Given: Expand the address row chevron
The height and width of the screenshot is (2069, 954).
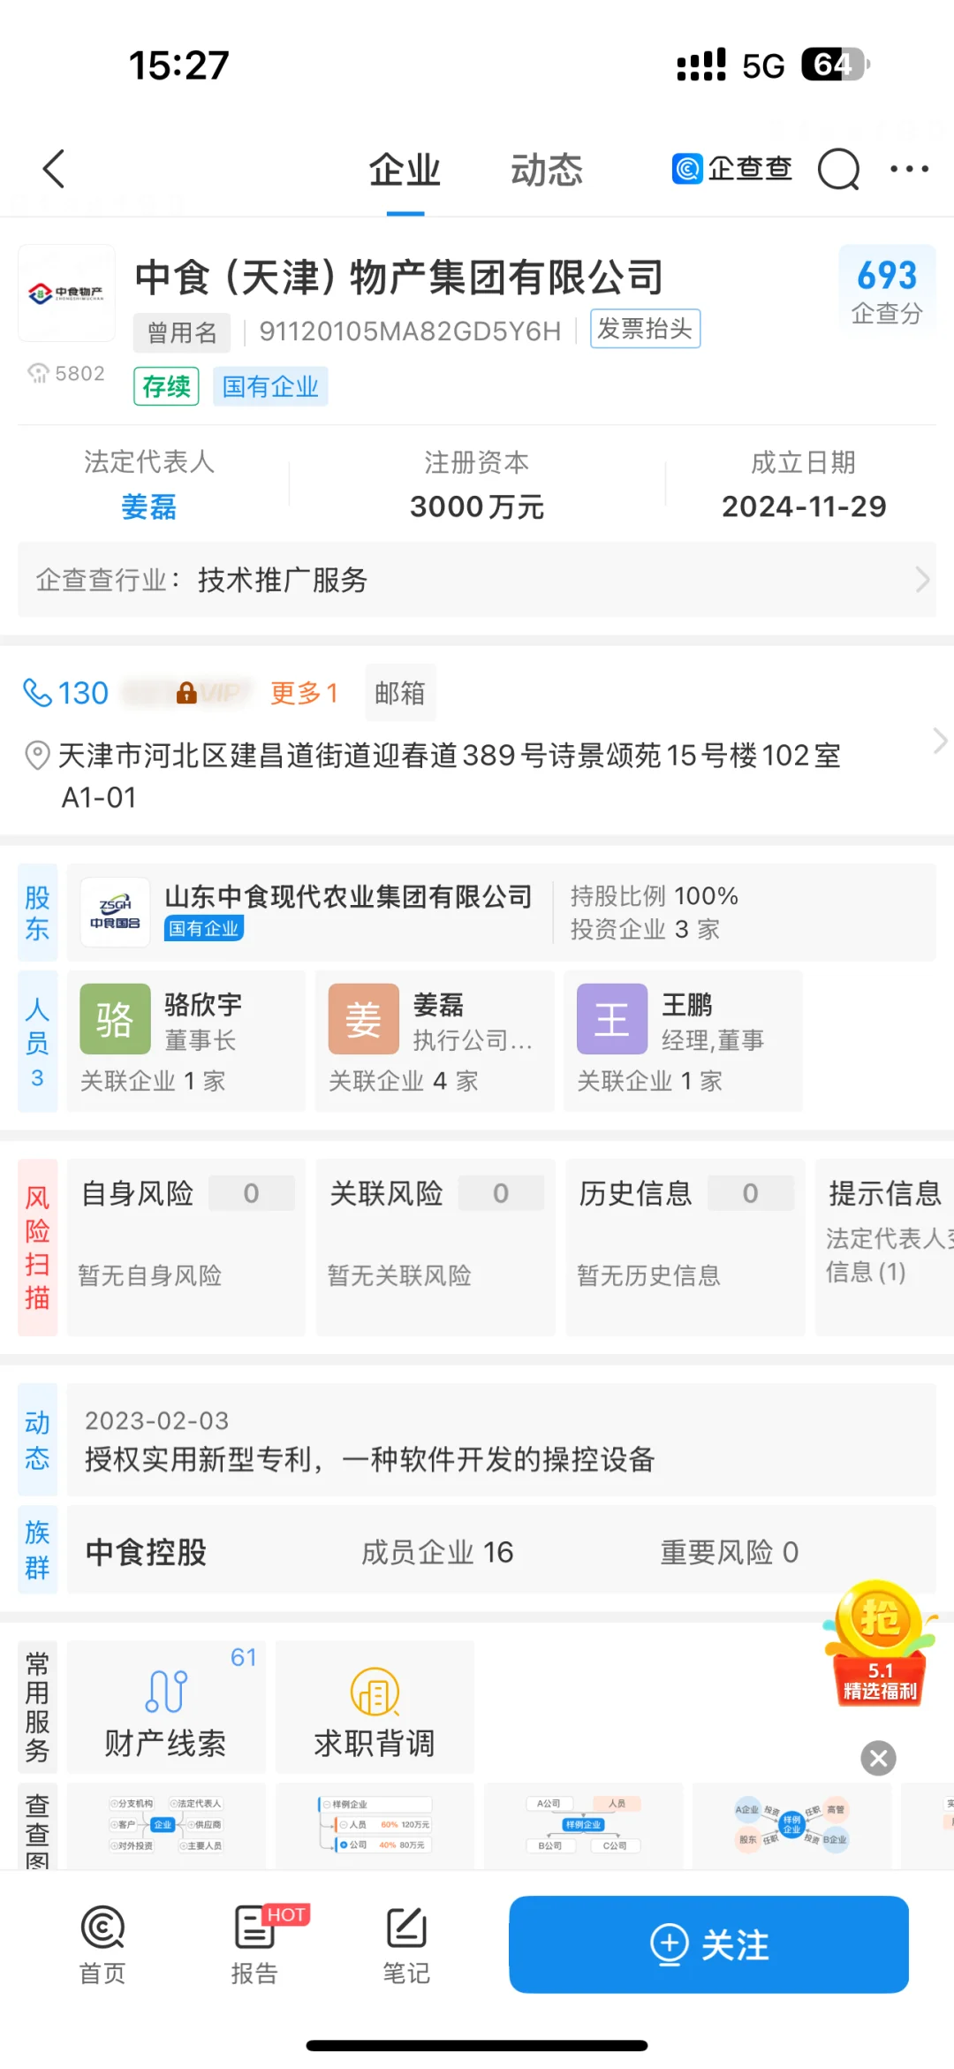Looking at the screenshot, I should pyautogui.click(x=940, y=741).
